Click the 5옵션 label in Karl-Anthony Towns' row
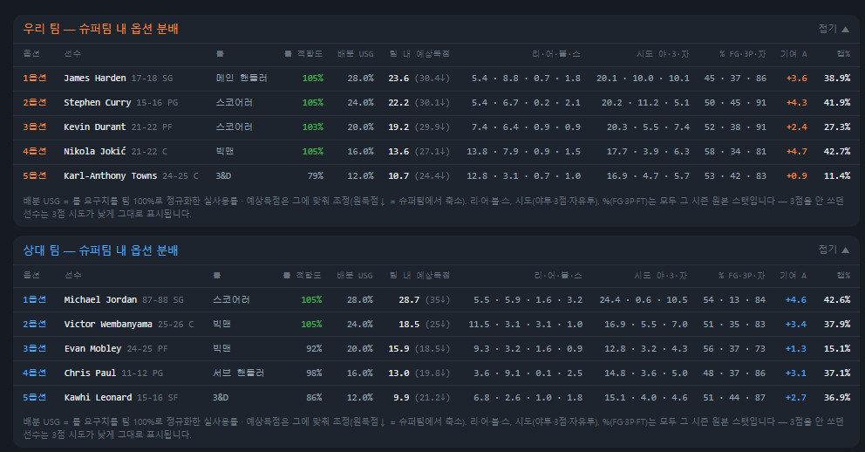 point(35,176)
